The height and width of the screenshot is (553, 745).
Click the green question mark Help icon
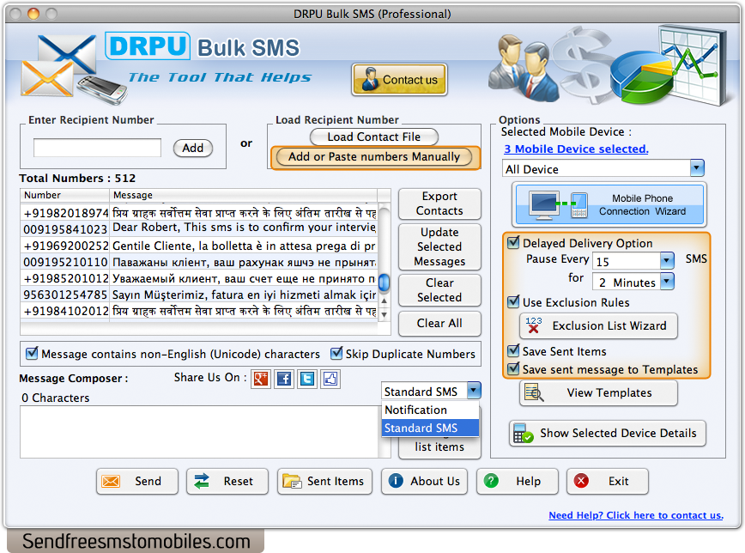click(491, 481)
